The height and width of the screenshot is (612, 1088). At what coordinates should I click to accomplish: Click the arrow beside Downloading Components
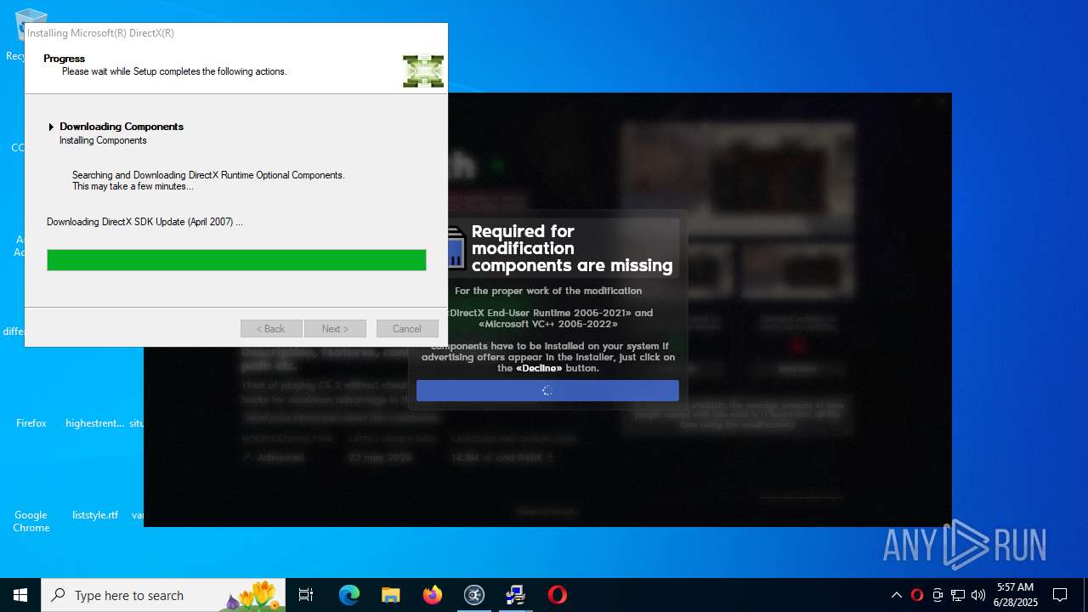[x=51, y=127]
